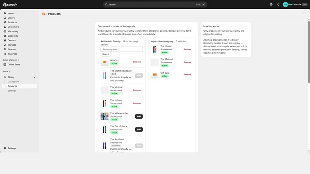310x174 pixels.
Task: Click Hidden Snowboard thumbnail in registry
Action: [155, 49]
